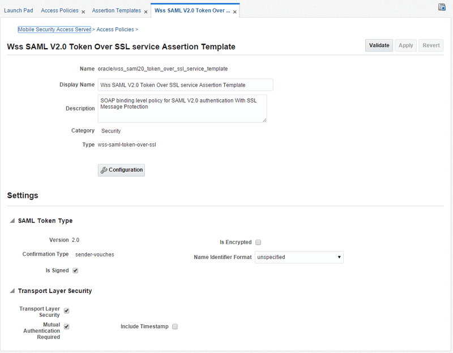Switch to the Assertion Templates tab
Viewport: 453px width, 353px height.
coord(117,10)
